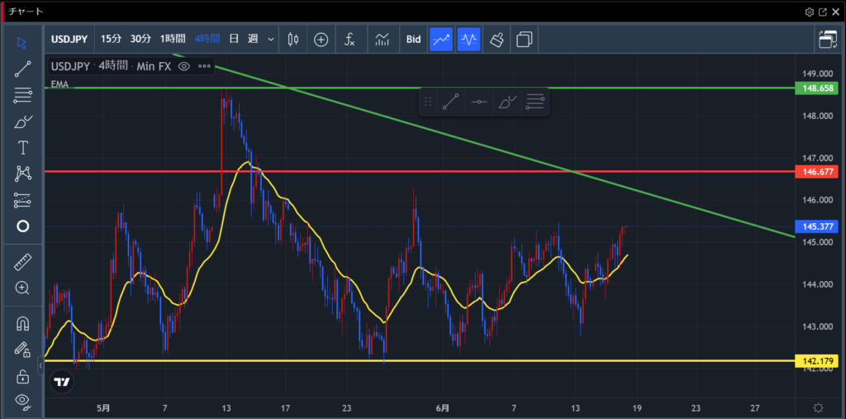The width and height of the screenshot is (846, 419).
Task: Open the indicator templates chart icon
Action: point(382,39)
